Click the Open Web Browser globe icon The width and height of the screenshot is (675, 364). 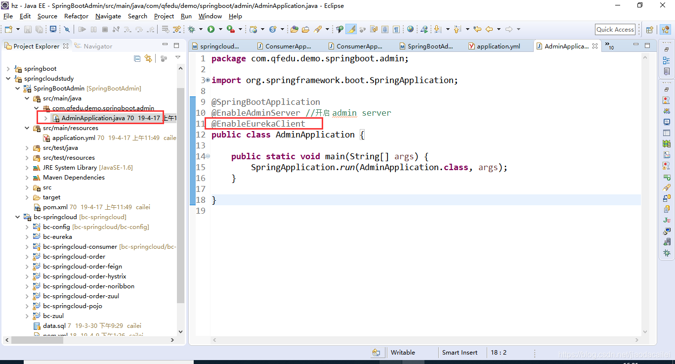[x=410, y=29]
